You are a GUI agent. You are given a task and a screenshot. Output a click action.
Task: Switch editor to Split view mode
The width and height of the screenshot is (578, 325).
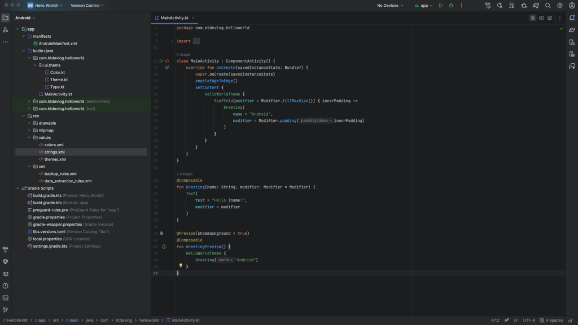(x=541, y=17)
